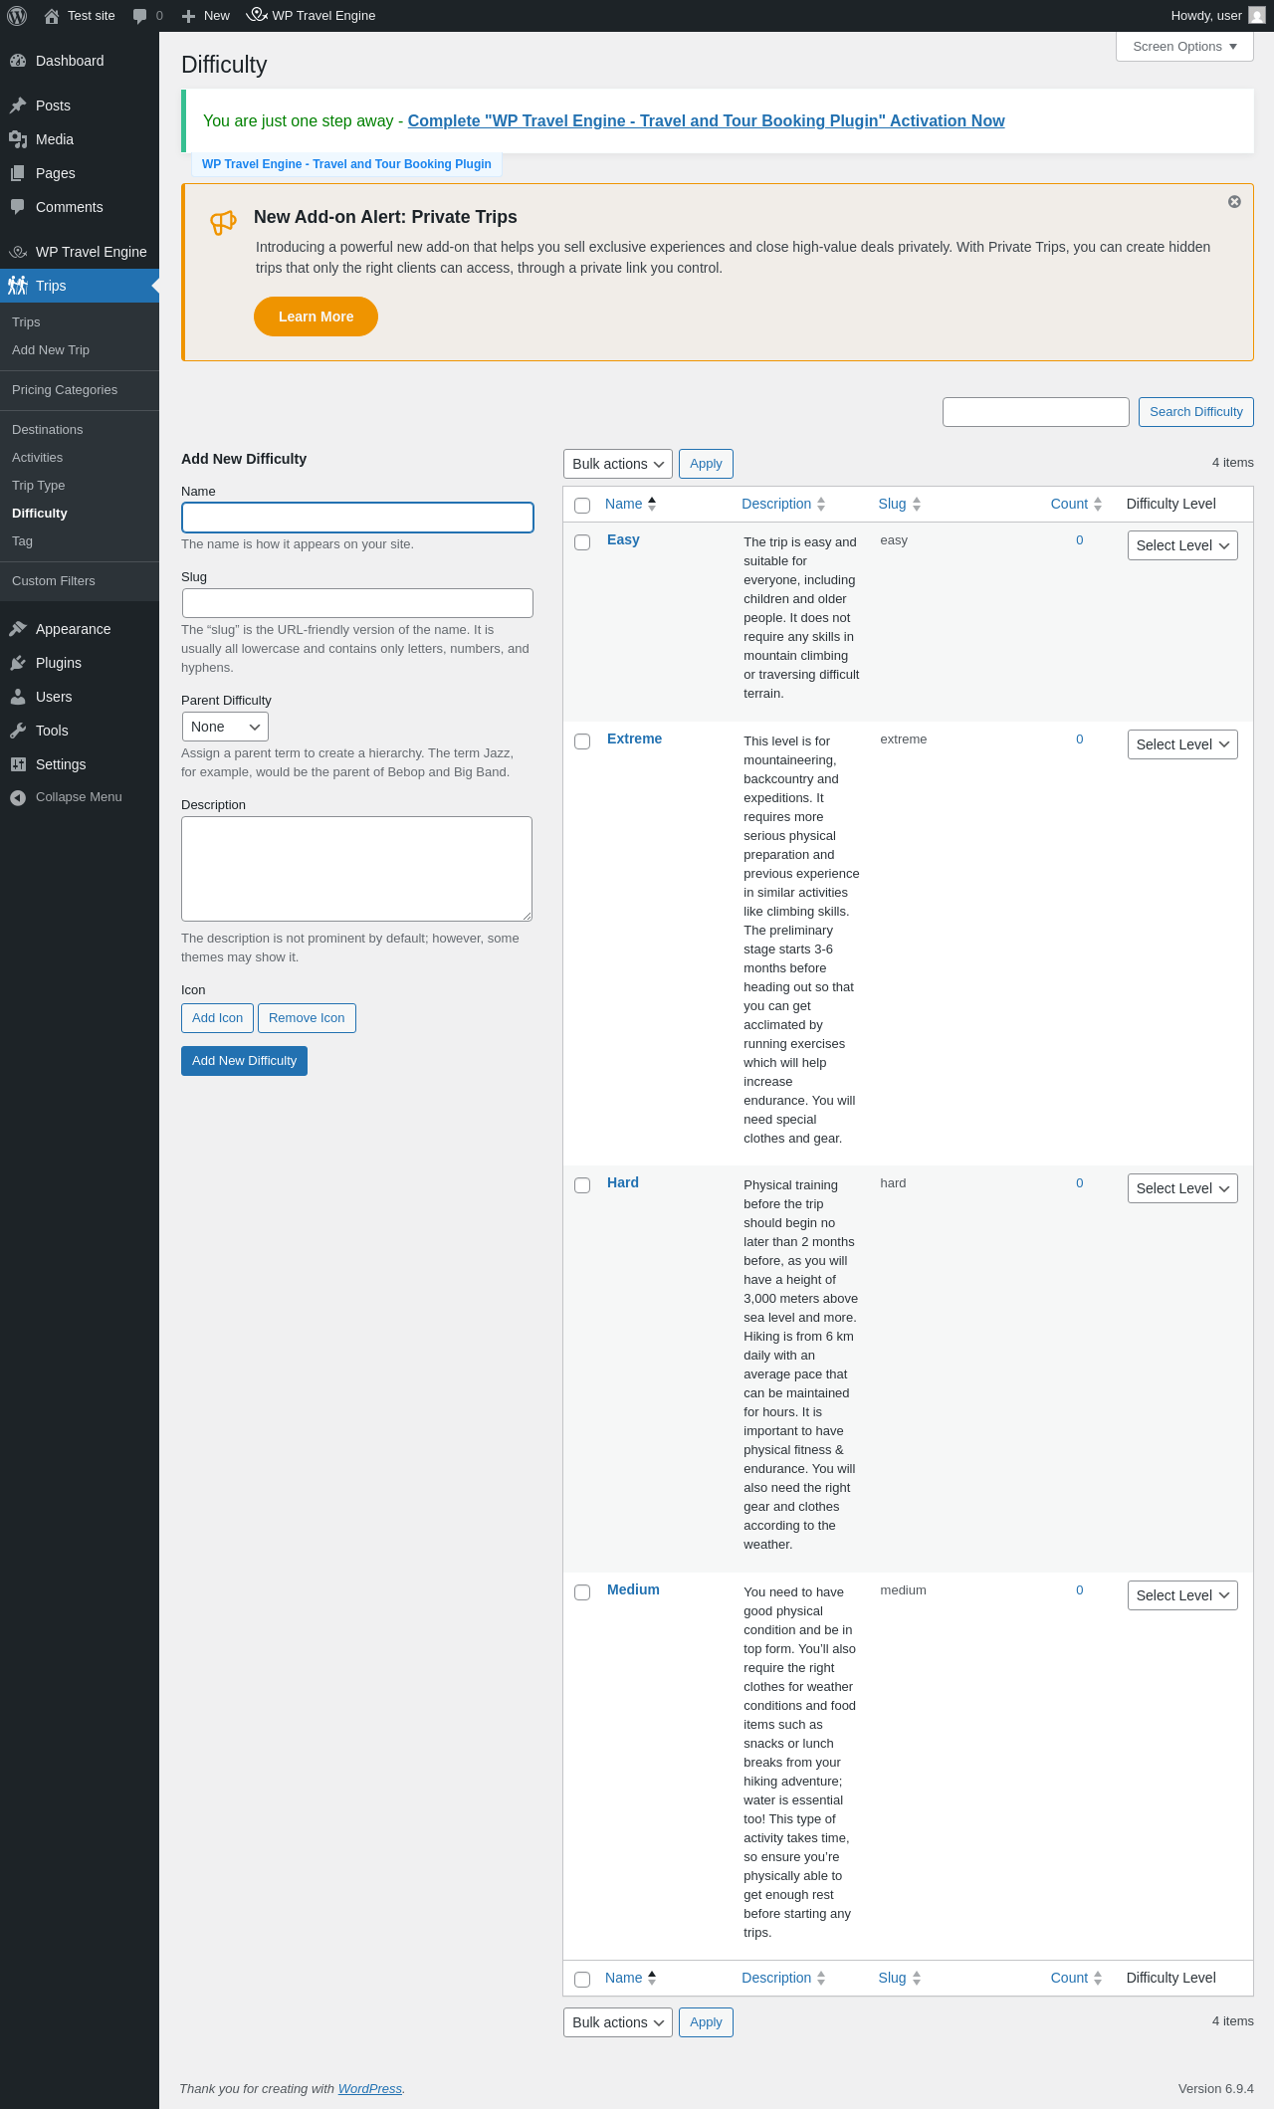
Task: Click the Collapse Menu arrow icon
Action: (18, 797)
